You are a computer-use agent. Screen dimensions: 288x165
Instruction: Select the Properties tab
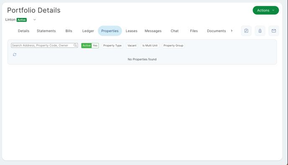[110, 31]
